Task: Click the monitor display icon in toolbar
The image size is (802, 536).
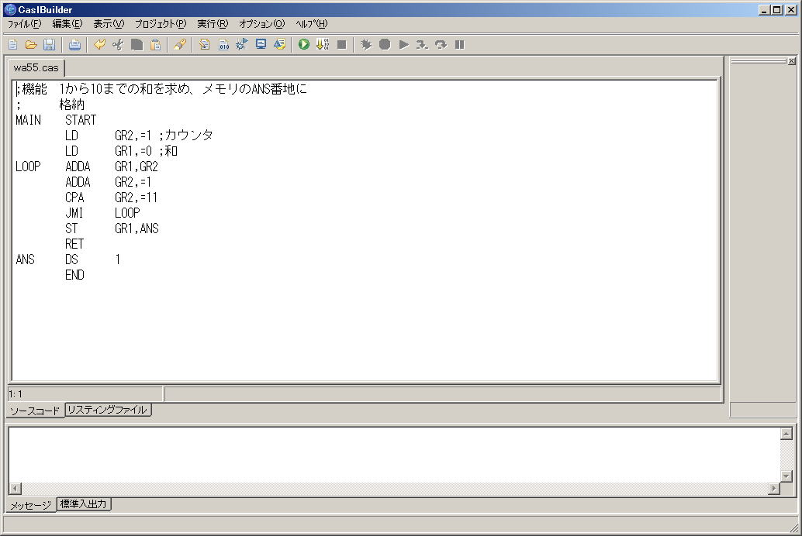Action: 261,45
